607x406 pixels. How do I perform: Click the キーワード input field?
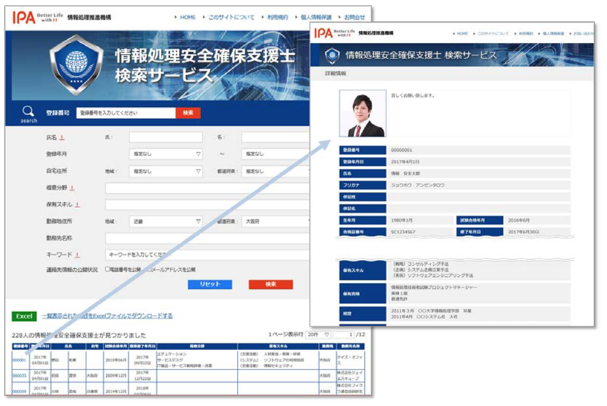click(x=208, y=255)
